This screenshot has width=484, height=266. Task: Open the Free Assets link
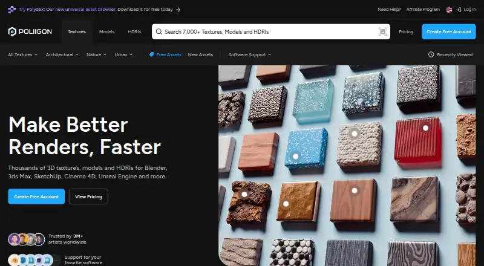point(169,54)
